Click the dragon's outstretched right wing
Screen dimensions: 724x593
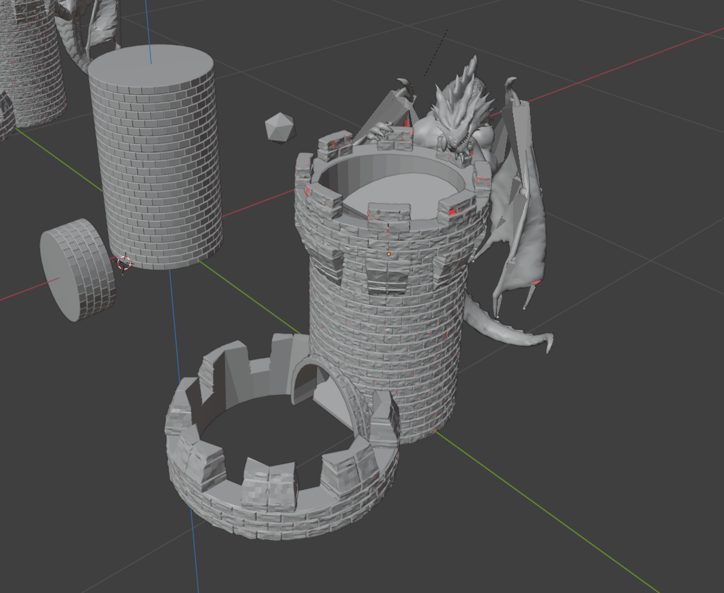[x=520, y=199]
